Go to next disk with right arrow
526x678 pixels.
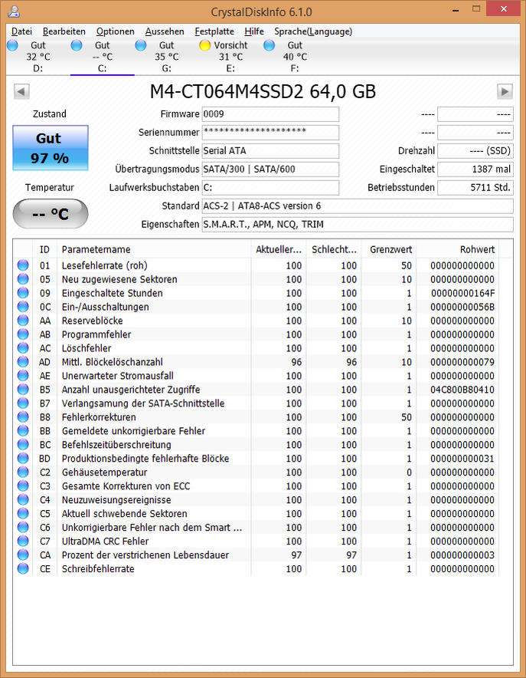[x=505, y=91]
